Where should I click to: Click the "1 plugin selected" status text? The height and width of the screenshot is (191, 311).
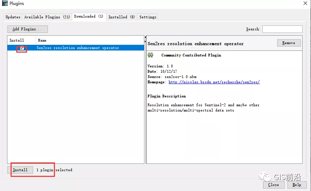click(54, 170)
